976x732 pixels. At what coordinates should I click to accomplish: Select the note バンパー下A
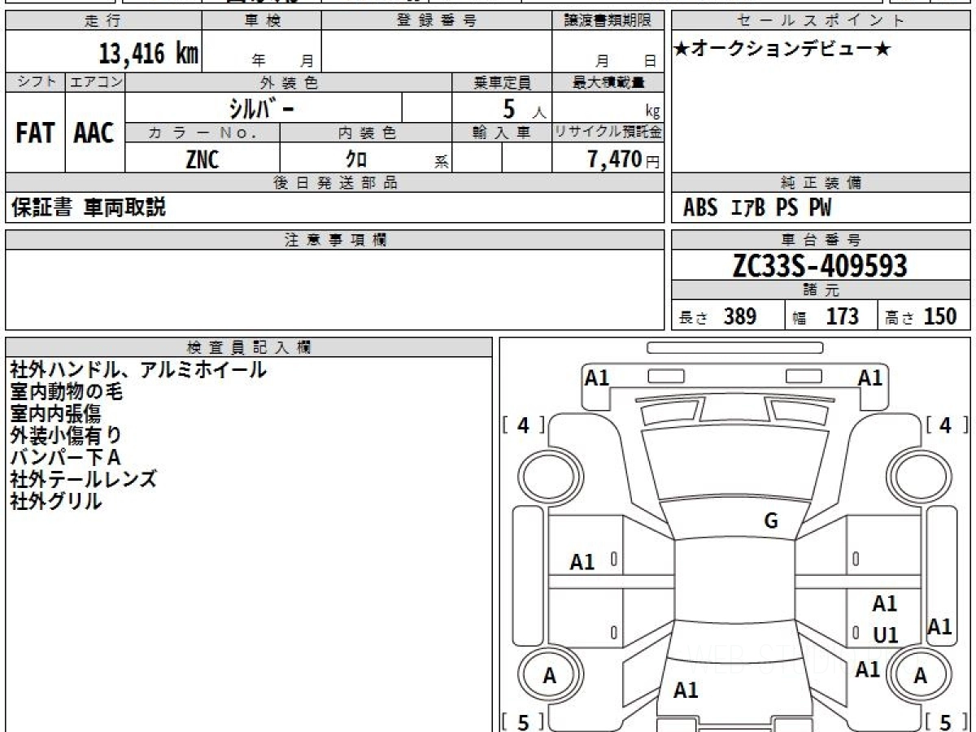point(65,457)
